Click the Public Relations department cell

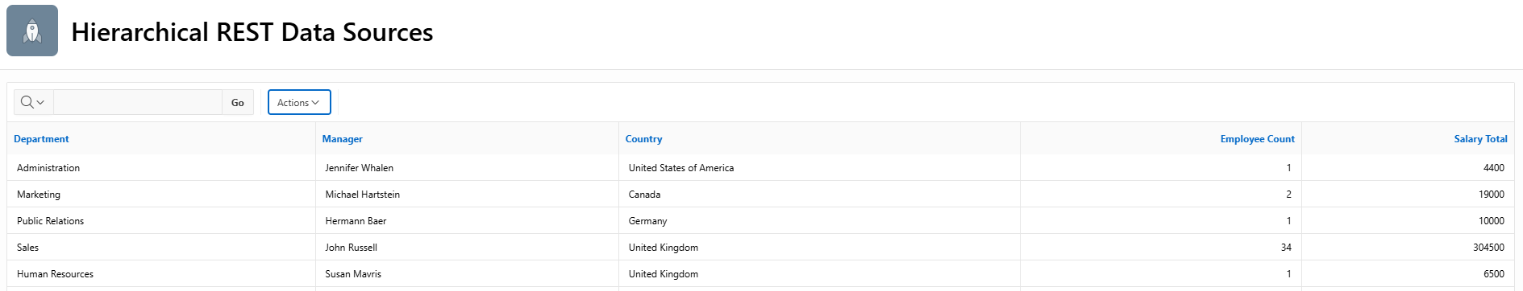(161, 221)
